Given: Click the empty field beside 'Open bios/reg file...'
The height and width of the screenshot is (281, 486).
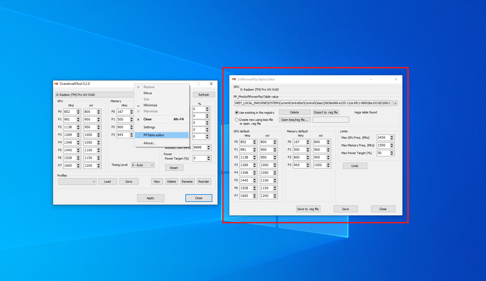Looking at the screenshot, I should pyautogui.click(x=331, y=120).
